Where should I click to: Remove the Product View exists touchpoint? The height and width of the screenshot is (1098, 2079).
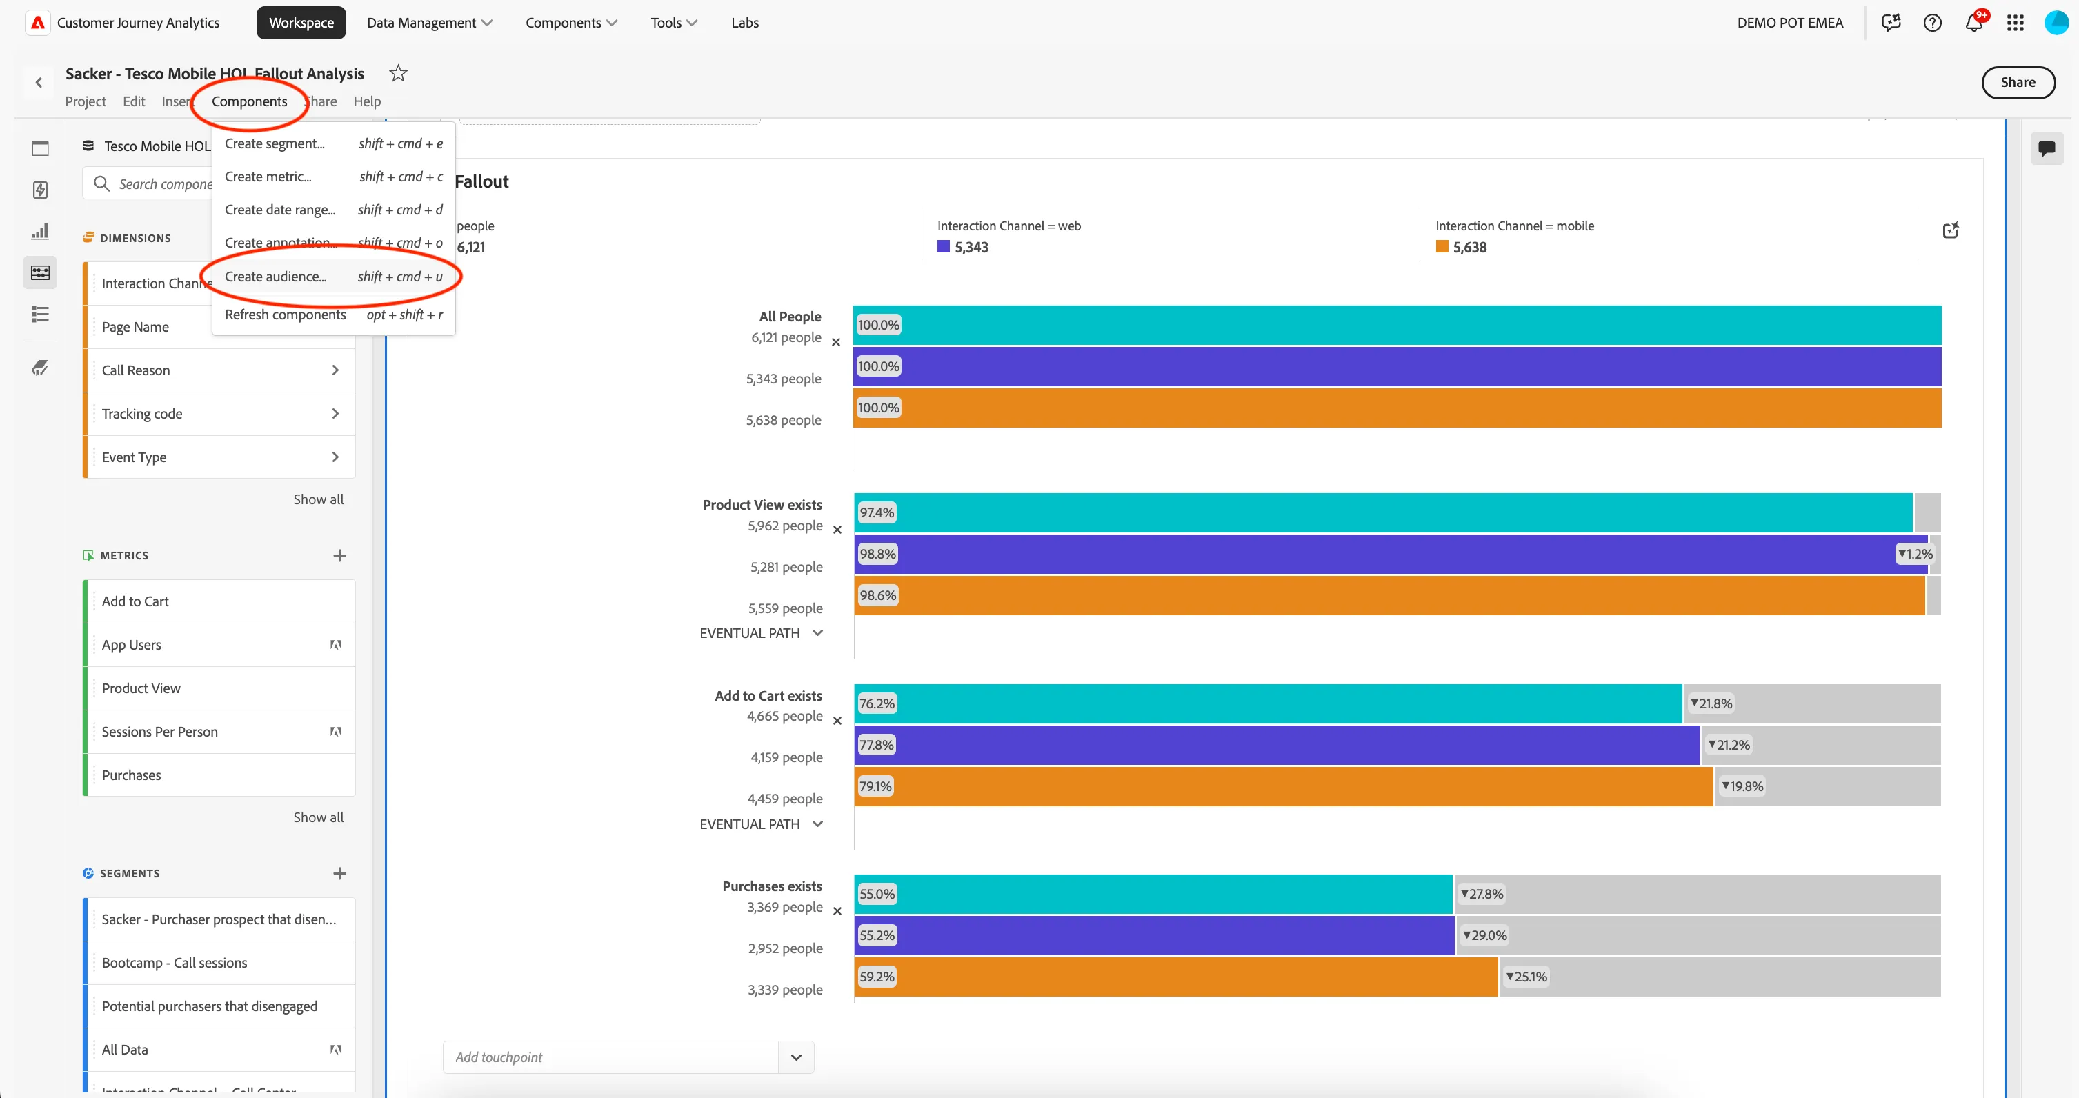pyautogui.click(x=837, y=530)
